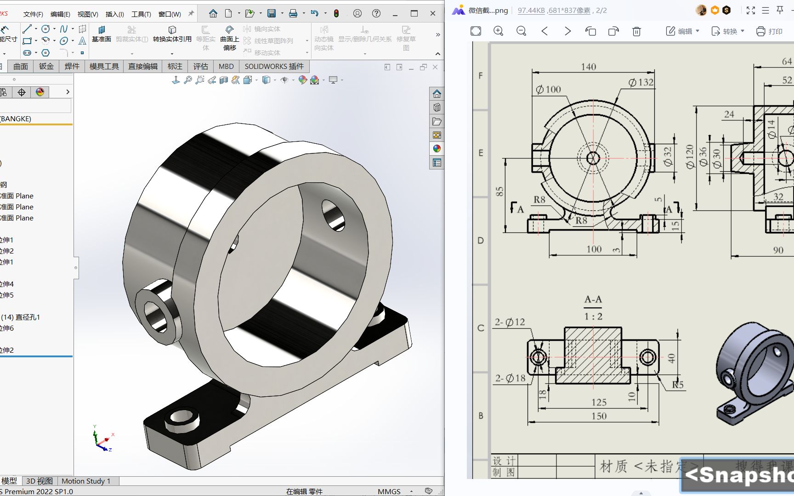Click the 转换实体引用 convert entities tool
794x496 pixels.
pos(172,34)
